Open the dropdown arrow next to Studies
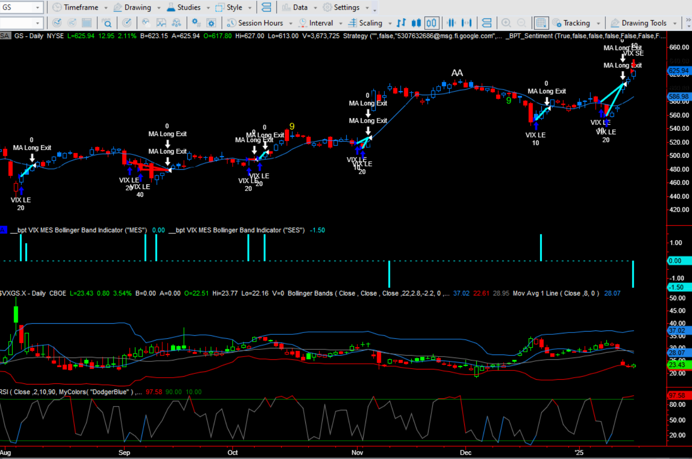Screen dimensions: 692x459 [208, 7]
